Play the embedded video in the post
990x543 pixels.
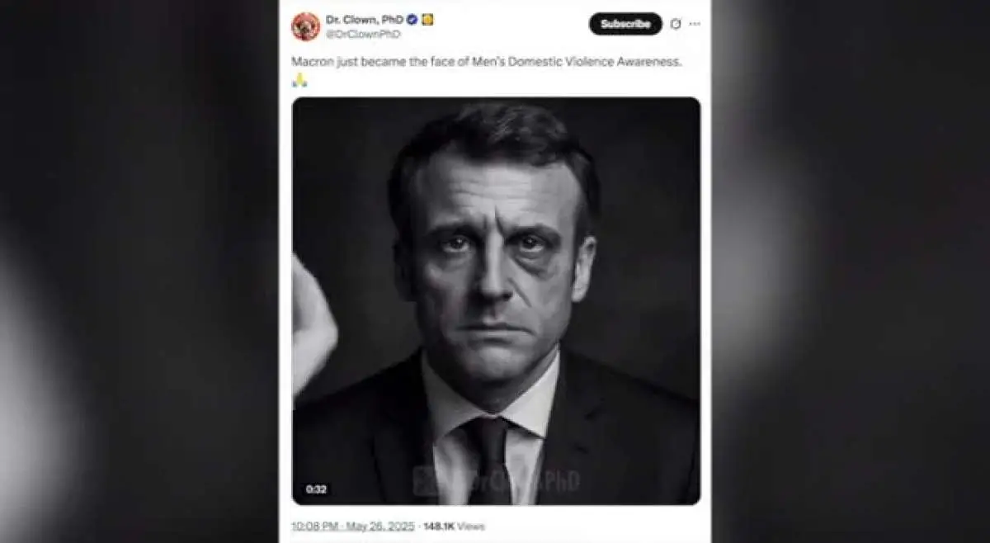point(496,301)
